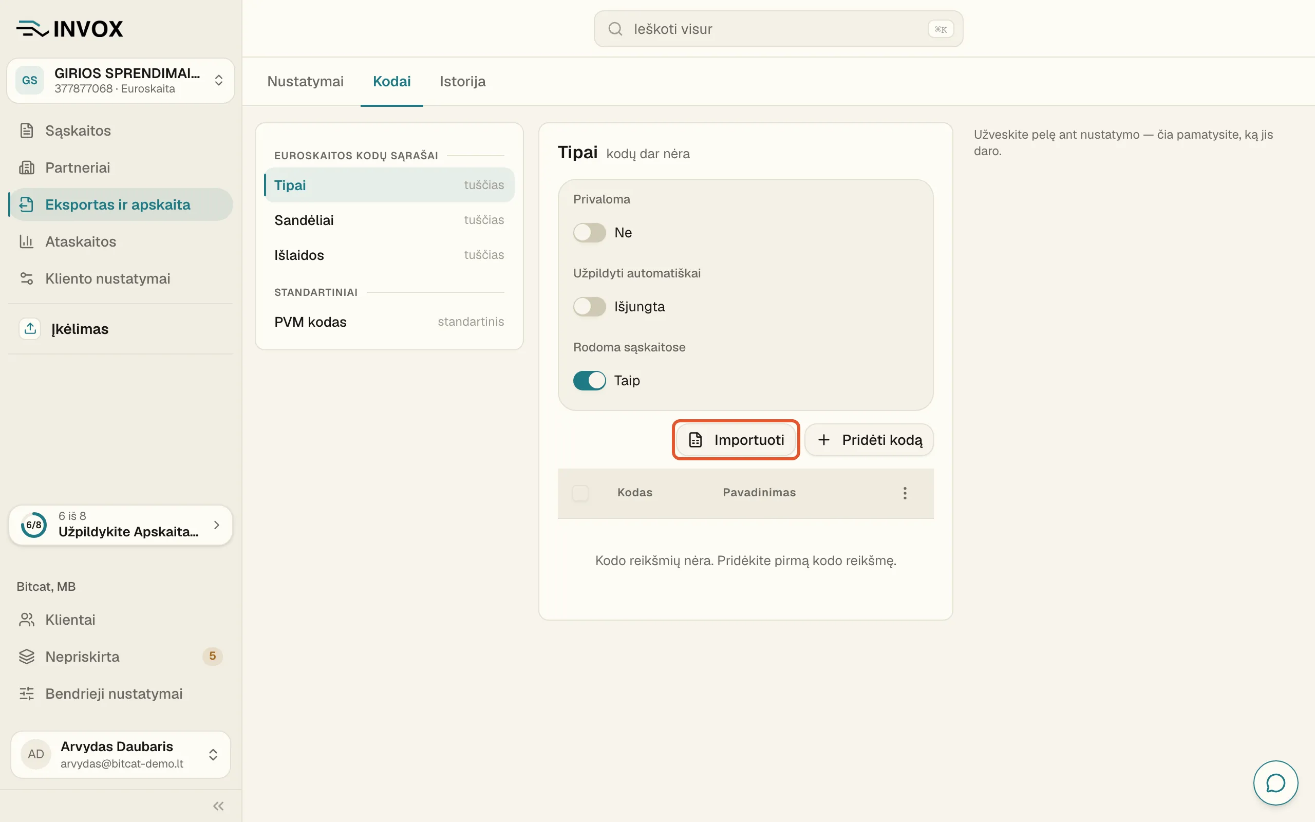Expand the Užpildykite Apskaita onboarding chevron
1315x822 pixels.
point(217,525)
